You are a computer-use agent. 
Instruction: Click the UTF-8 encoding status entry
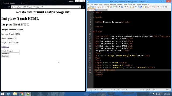pyautogui.click(x=155, y=90)
